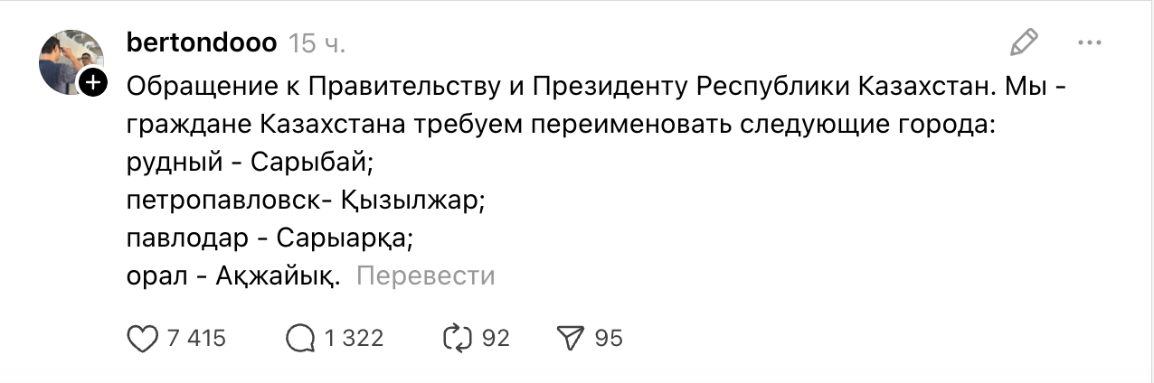Click the line "рудный - Сарыбай;"
Image resolution: width=1154 pixels, height=383 pixels.
(x=251, y=164)
